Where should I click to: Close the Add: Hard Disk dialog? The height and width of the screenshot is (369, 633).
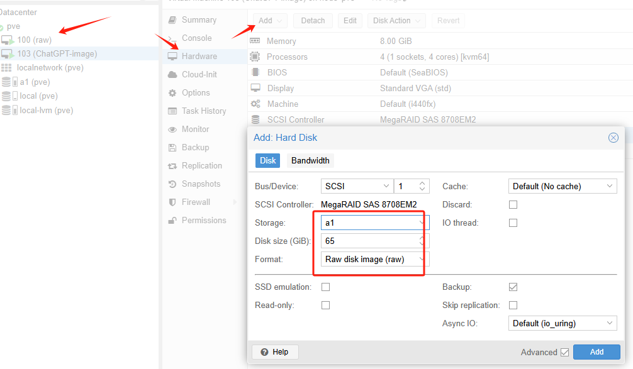pyautogui.click(x=613, y=138)
